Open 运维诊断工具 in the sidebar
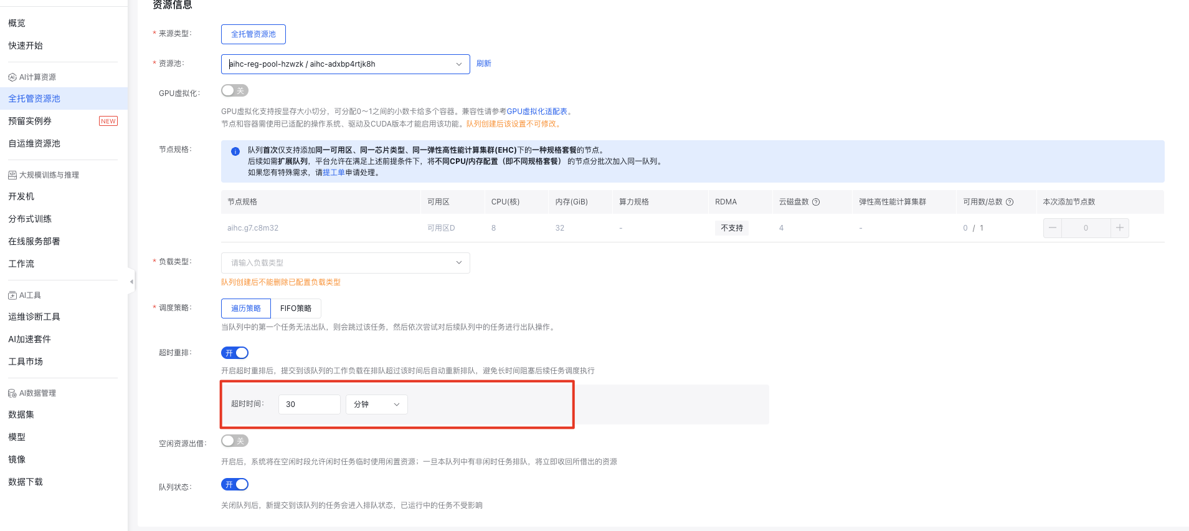Image resolution: width=1189 pixels, height=531 pixels. coord(34,317)
